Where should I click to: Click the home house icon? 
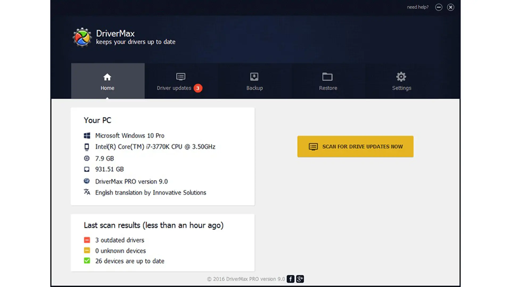pyautogui.click(x=107, y=77)
